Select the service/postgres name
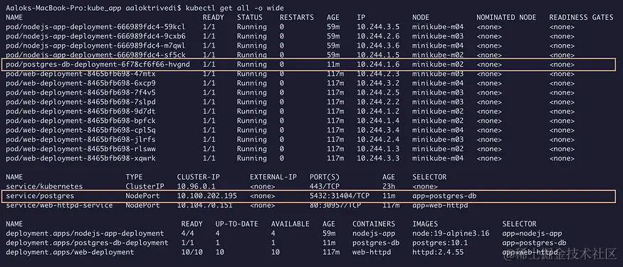 pyautogui.click(x=40, y=196)
